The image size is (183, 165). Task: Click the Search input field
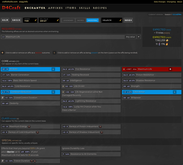point(112,20)
